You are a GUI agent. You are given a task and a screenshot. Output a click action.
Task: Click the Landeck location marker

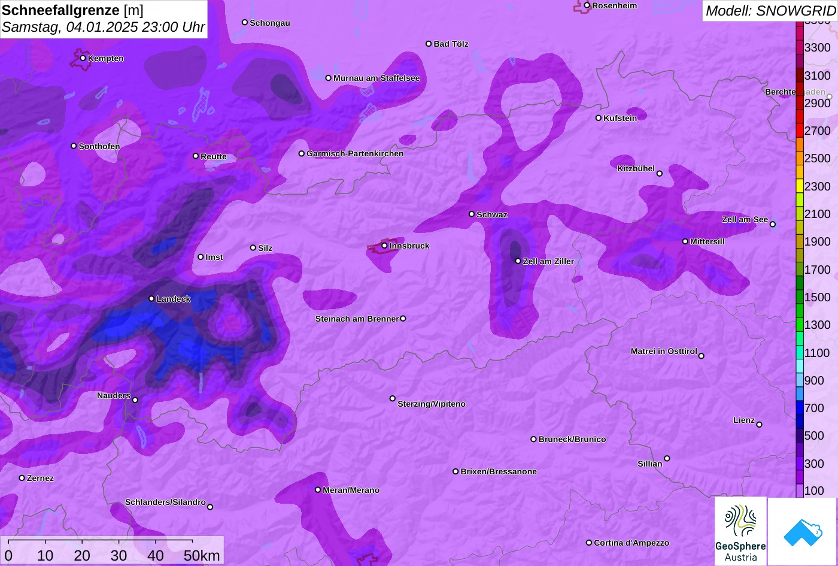151,299
